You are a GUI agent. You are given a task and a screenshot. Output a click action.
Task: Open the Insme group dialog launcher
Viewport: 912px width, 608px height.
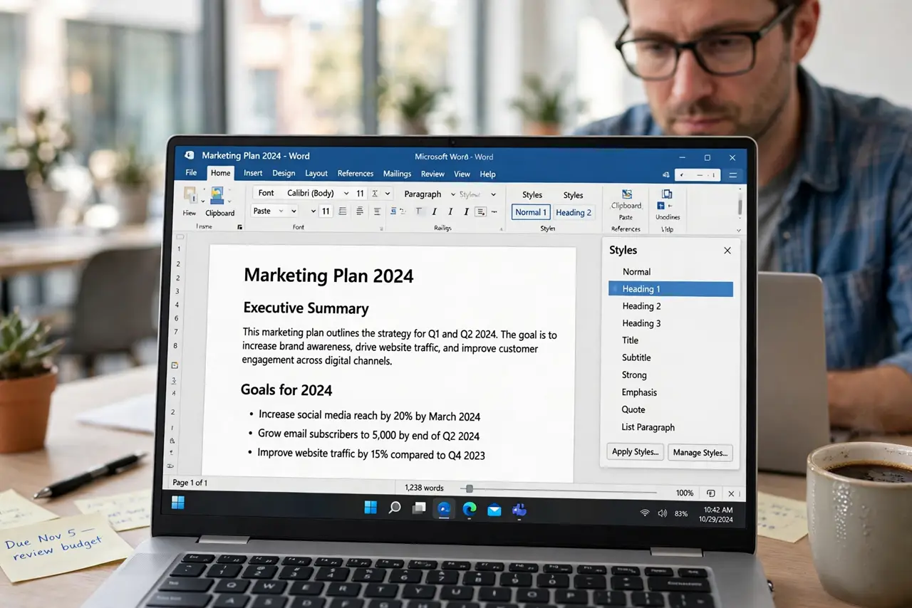click(239, 227)
